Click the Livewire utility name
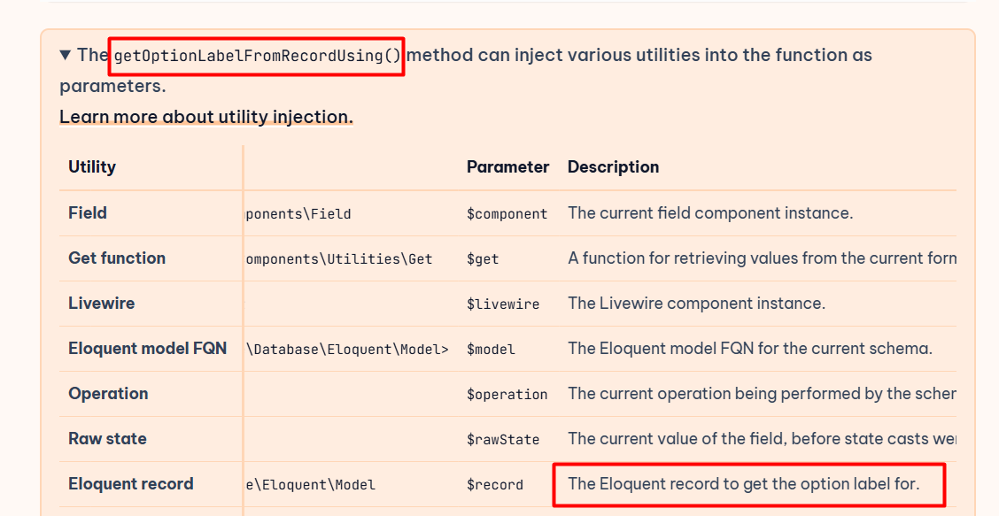The image size is (999, 516). pos(102,304)
